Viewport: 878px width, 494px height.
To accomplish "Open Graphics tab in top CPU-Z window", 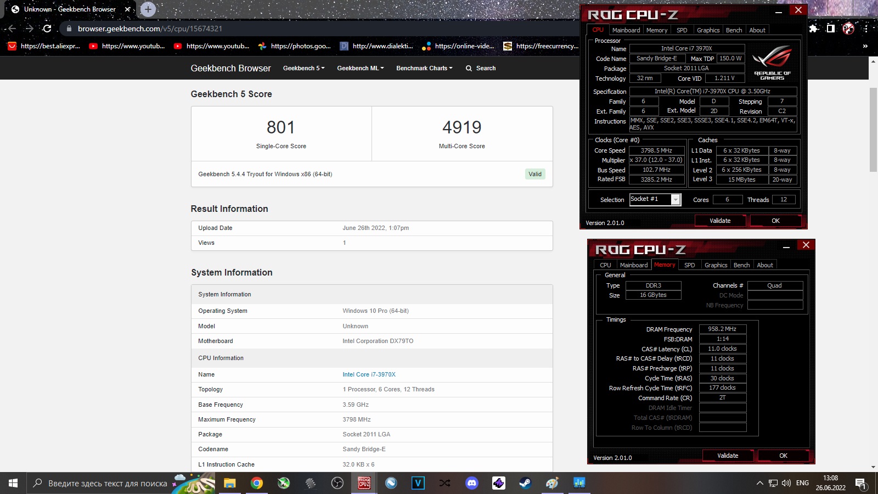I will coord(708,30).
